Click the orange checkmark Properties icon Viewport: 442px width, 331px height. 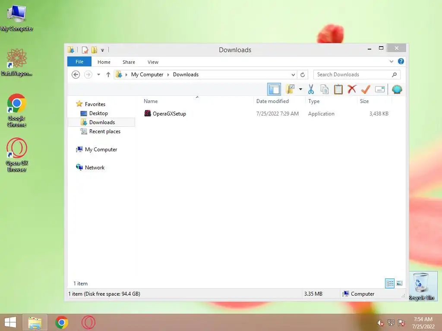(366, 89)
